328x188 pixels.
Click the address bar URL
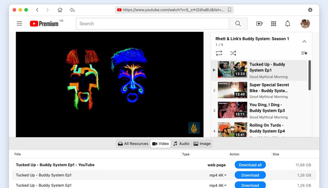click(174, 10)
